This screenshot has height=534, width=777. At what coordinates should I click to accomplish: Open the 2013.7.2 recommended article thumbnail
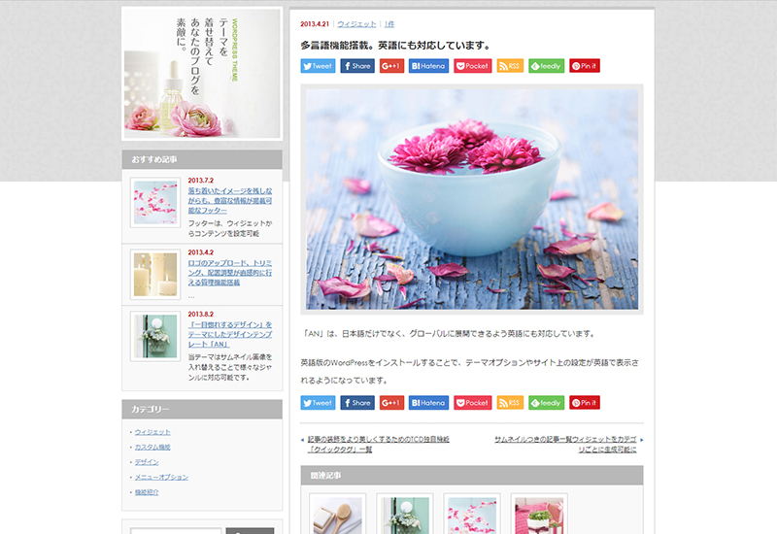pos(155,203)
